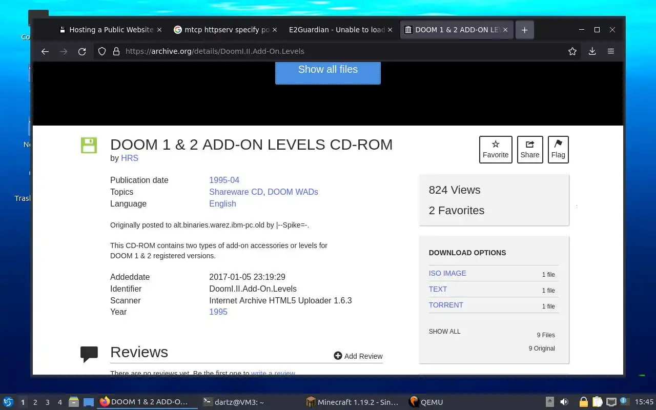The height and width of the screenshot is (410, 656).
Task: Click Add Review link
Action: pyautogui.click(x=358, y=356)
